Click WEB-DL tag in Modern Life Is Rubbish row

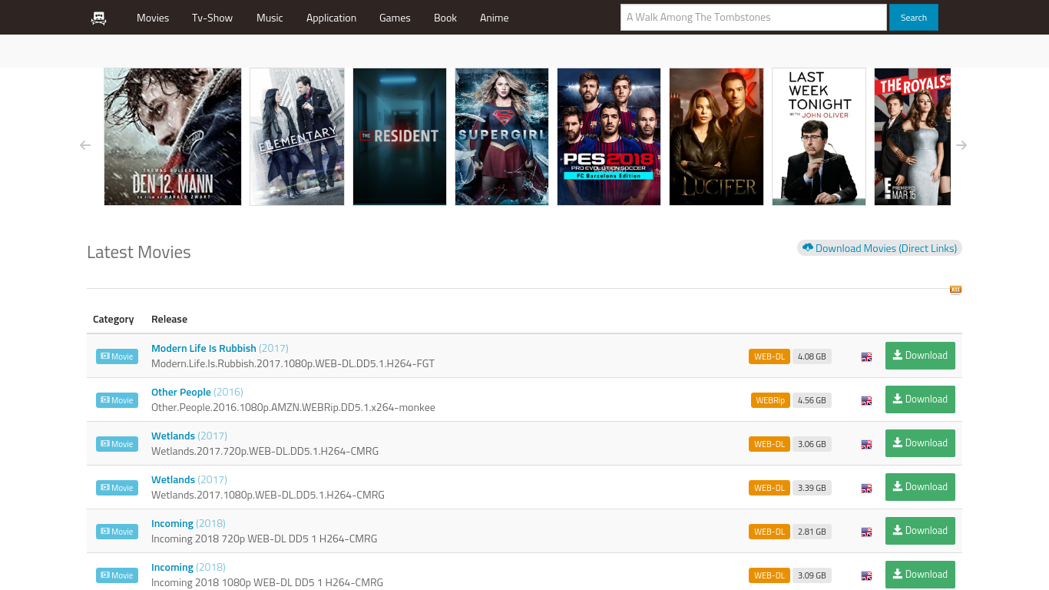click(769, 356)
